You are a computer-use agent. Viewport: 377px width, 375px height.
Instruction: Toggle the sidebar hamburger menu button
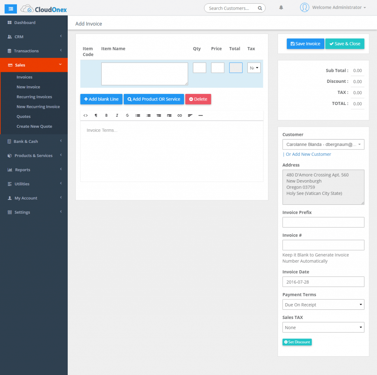[x=10, y=8]
